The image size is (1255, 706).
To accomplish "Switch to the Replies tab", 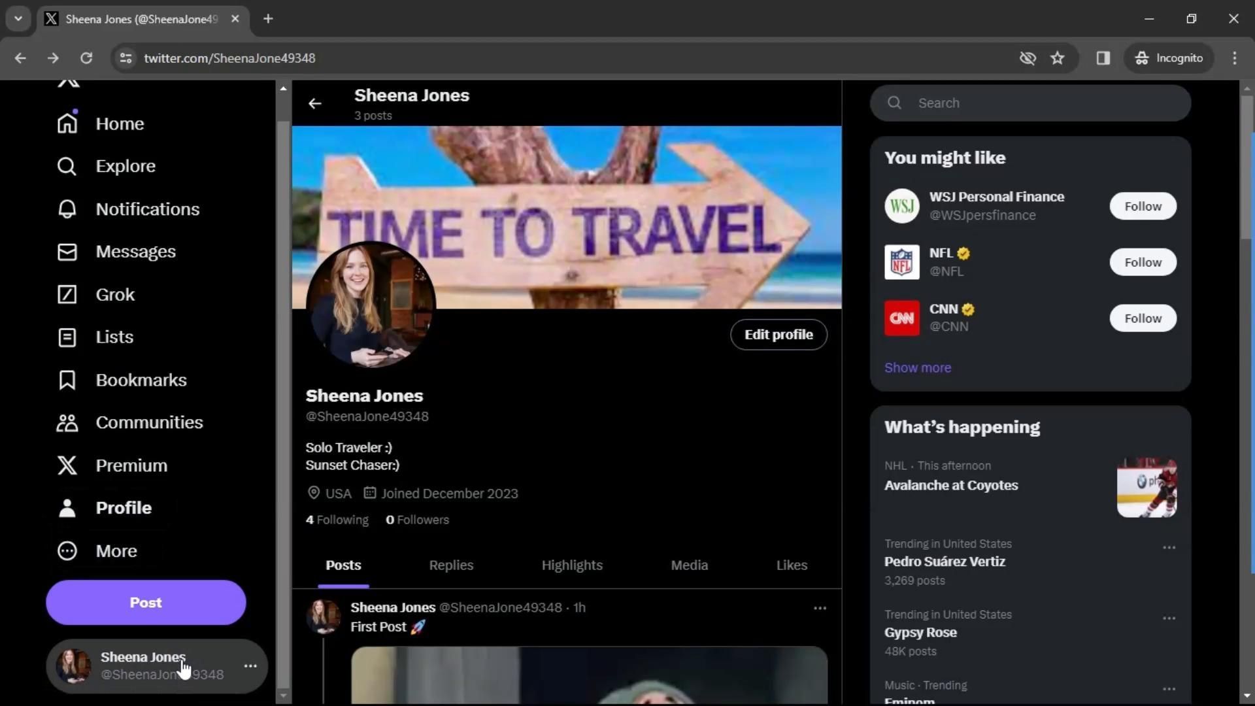I will (x=451, y=565).
